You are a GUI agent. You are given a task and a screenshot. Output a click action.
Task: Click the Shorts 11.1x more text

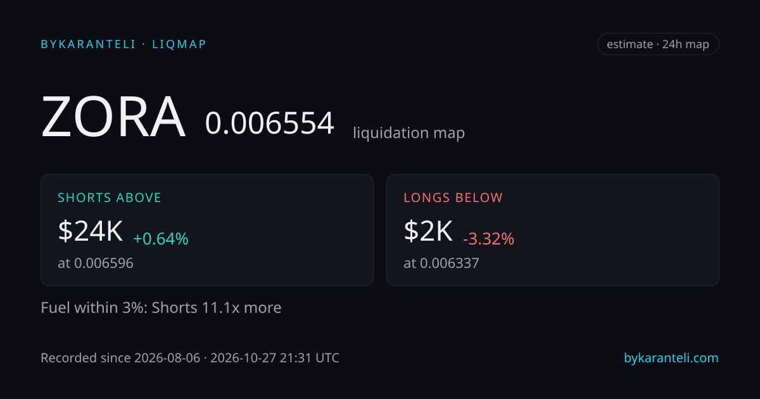click(x=217, y=308)
